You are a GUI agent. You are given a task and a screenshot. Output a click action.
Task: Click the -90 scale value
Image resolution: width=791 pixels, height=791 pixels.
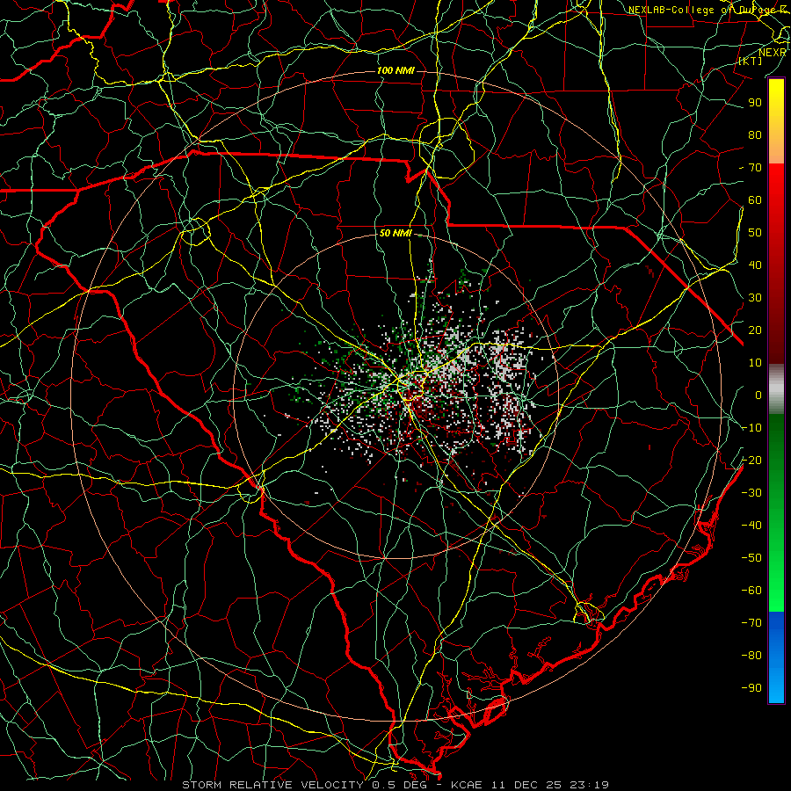click(751, 688)
